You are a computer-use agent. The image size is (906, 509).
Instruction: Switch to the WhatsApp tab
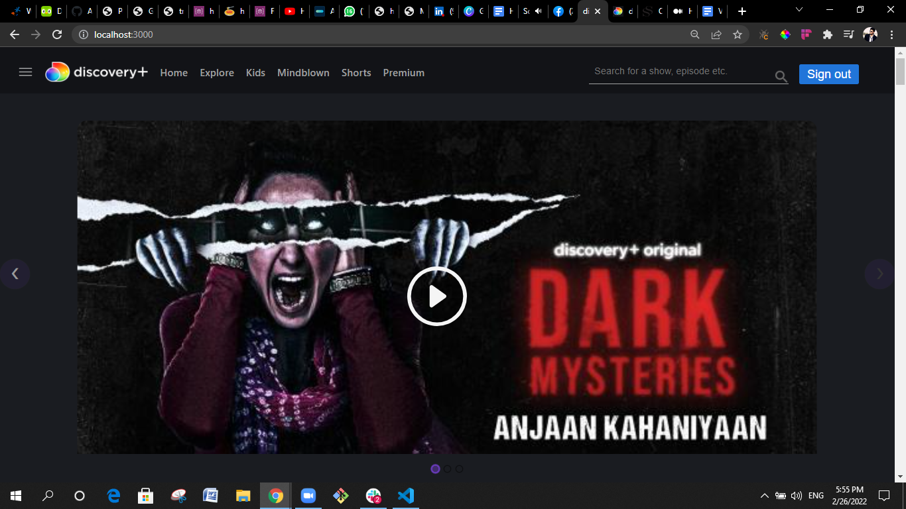[354, 11]
